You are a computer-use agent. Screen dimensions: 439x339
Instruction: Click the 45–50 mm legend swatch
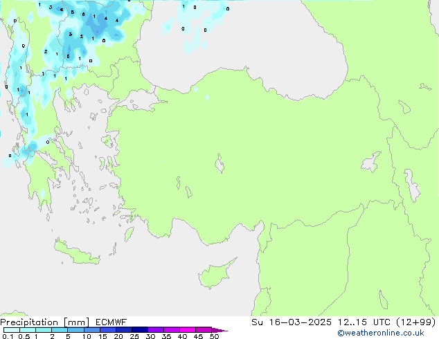204,330
